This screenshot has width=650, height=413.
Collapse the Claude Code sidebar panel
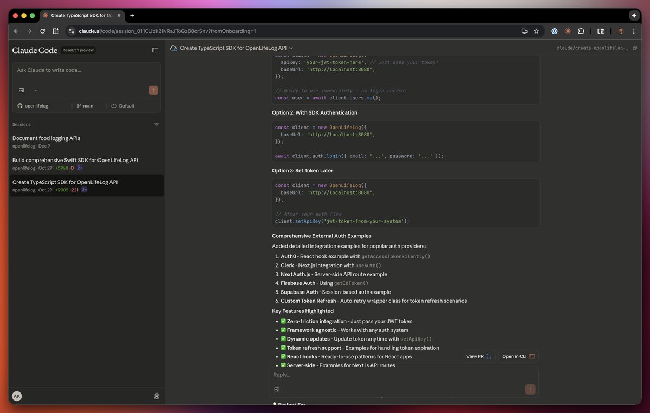coord(155,50)
